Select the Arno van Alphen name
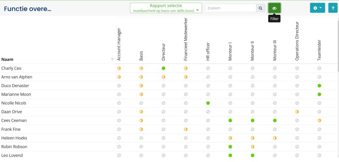 [17, 77]
